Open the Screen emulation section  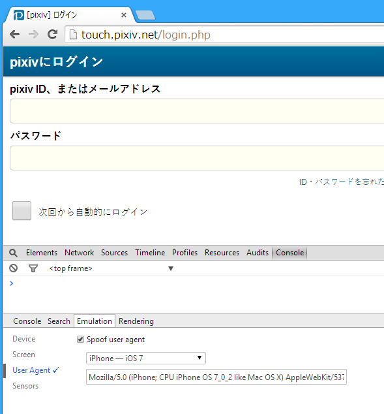coord(23,355)
